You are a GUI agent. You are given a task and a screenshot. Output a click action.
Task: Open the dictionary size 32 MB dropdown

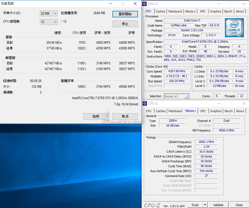(48, 14)
